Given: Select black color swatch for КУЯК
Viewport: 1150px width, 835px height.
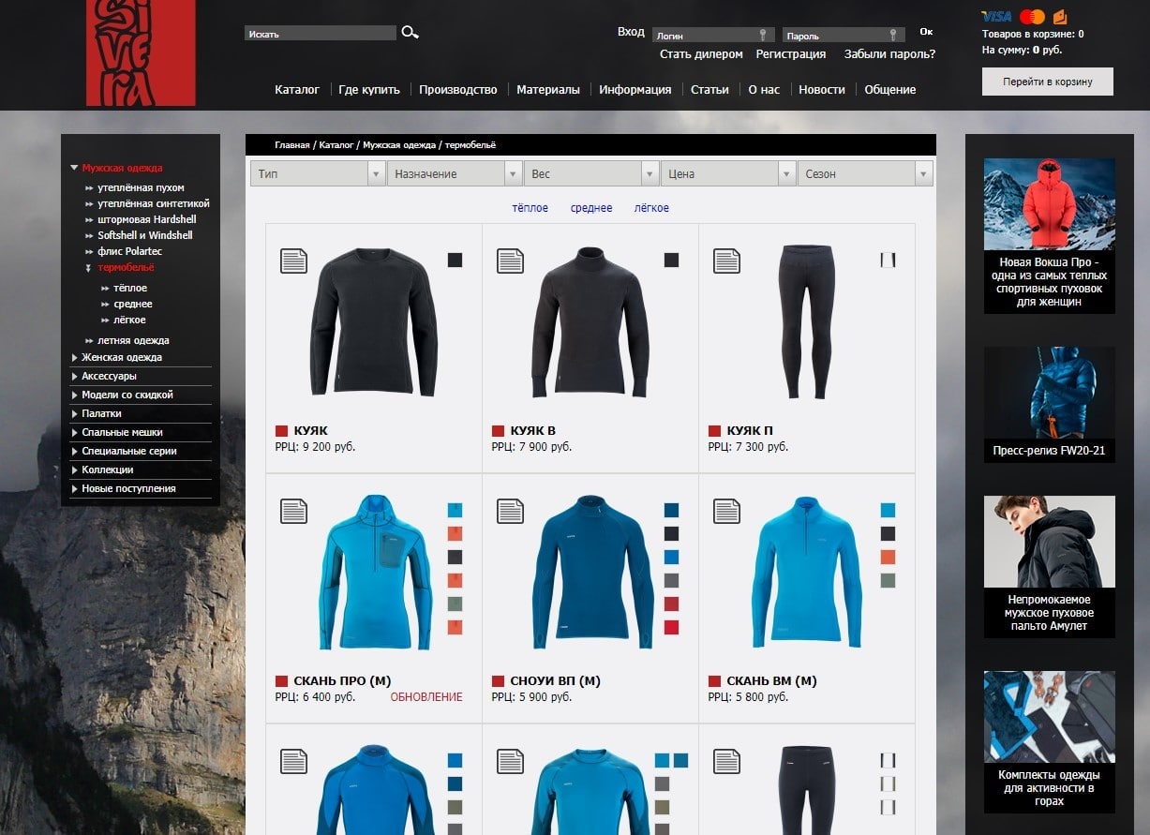Looking at the screenshot, I should click(x=455, y=260).
